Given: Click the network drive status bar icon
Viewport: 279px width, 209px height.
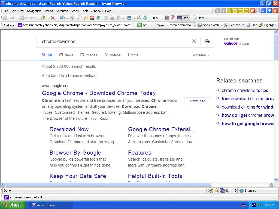Looking at the screenshot, I should pos(210,190).
